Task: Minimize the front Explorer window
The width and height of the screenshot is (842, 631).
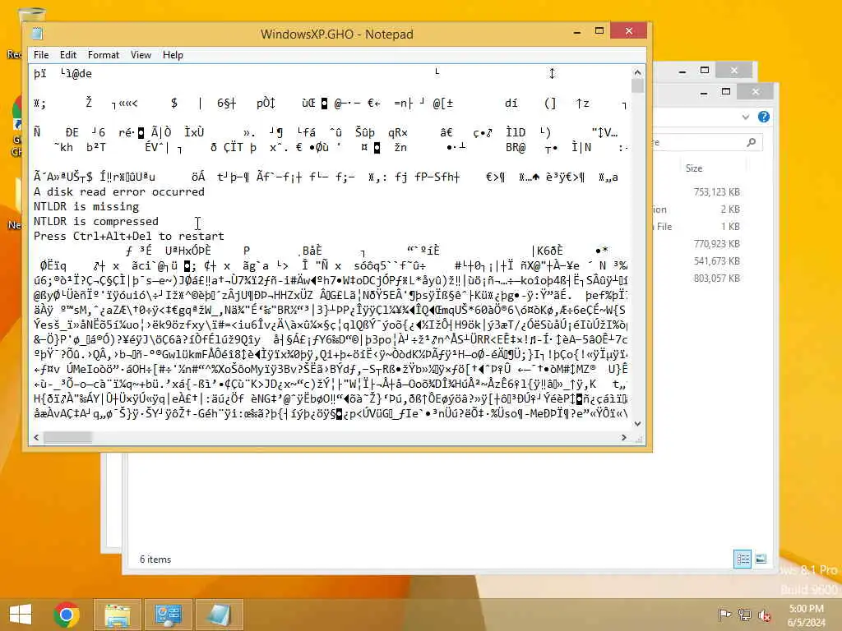Action: coord(704,93)
